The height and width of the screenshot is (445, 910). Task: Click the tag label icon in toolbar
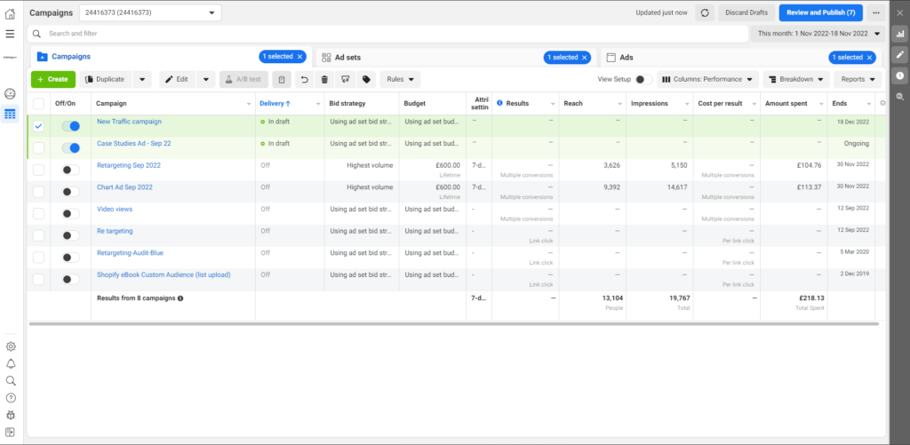pos(366,79)
